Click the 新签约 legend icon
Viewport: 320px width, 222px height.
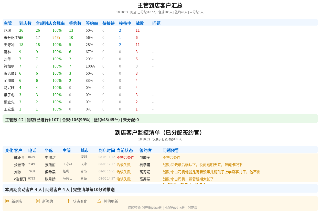point(38,201)
